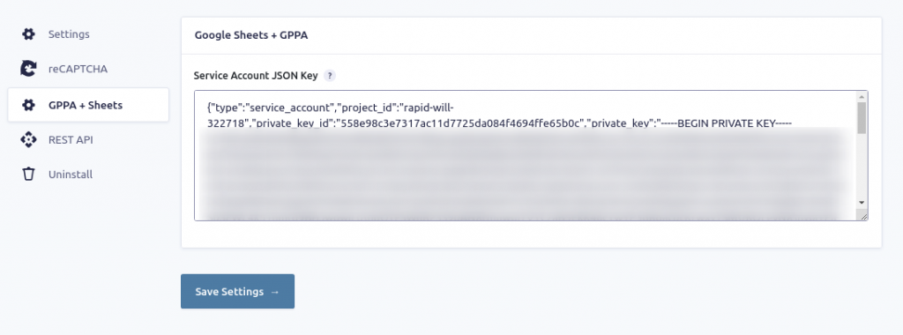Click the textarea scrollbar down arrow

tap(862, 203)
